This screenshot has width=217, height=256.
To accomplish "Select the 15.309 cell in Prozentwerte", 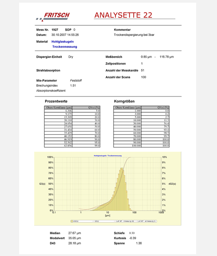I will pyautogui.click(x=58, y=117).
